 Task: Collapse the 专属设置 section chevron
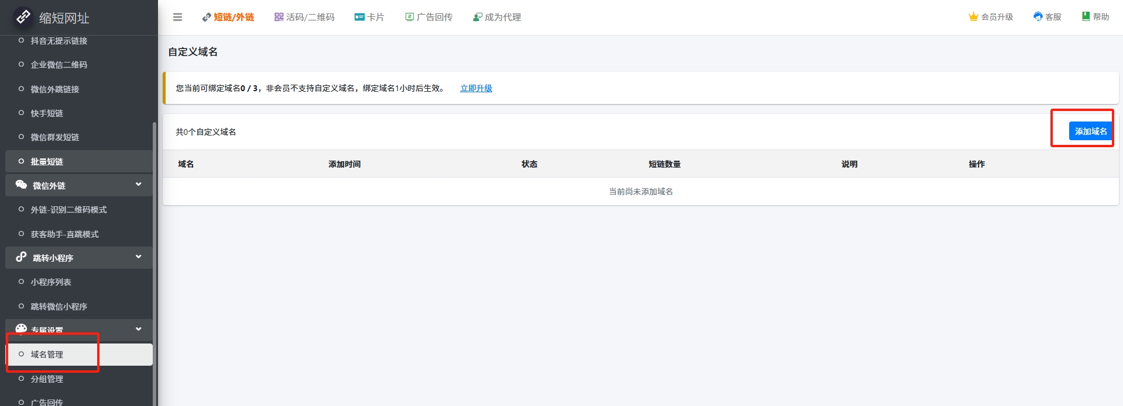tap(139, 329)
